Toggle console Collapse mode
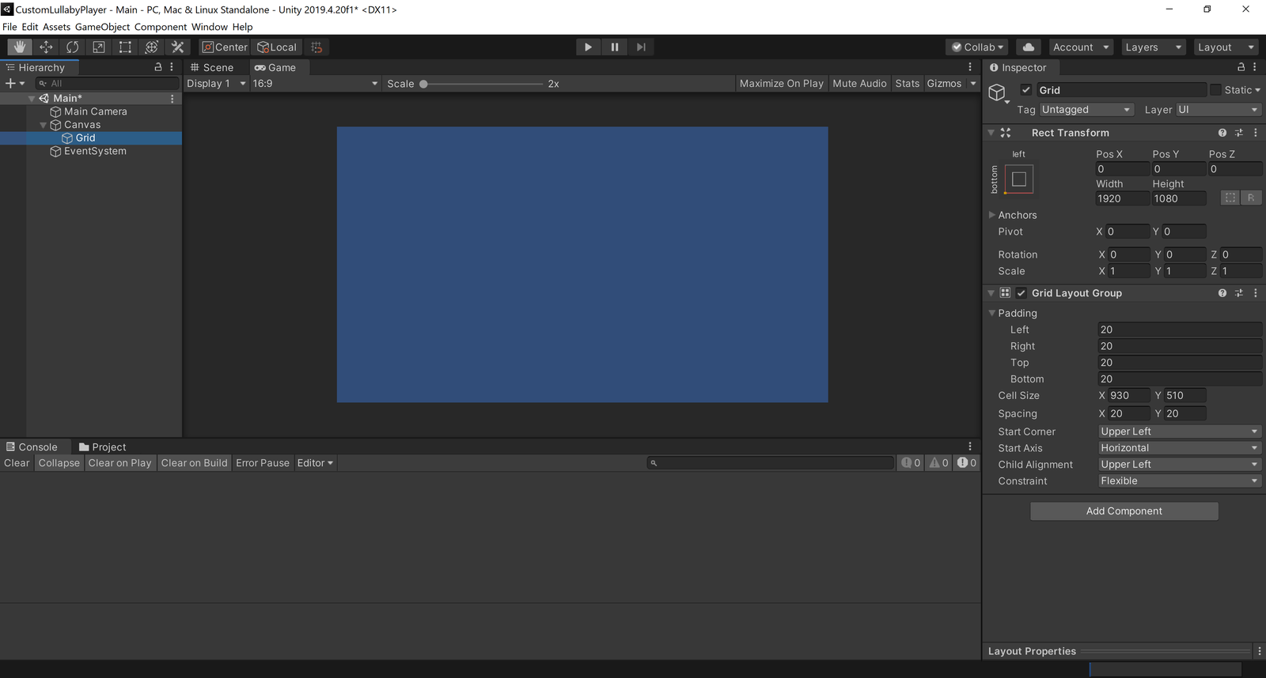 pyautogui.click(x=59, y=463)
